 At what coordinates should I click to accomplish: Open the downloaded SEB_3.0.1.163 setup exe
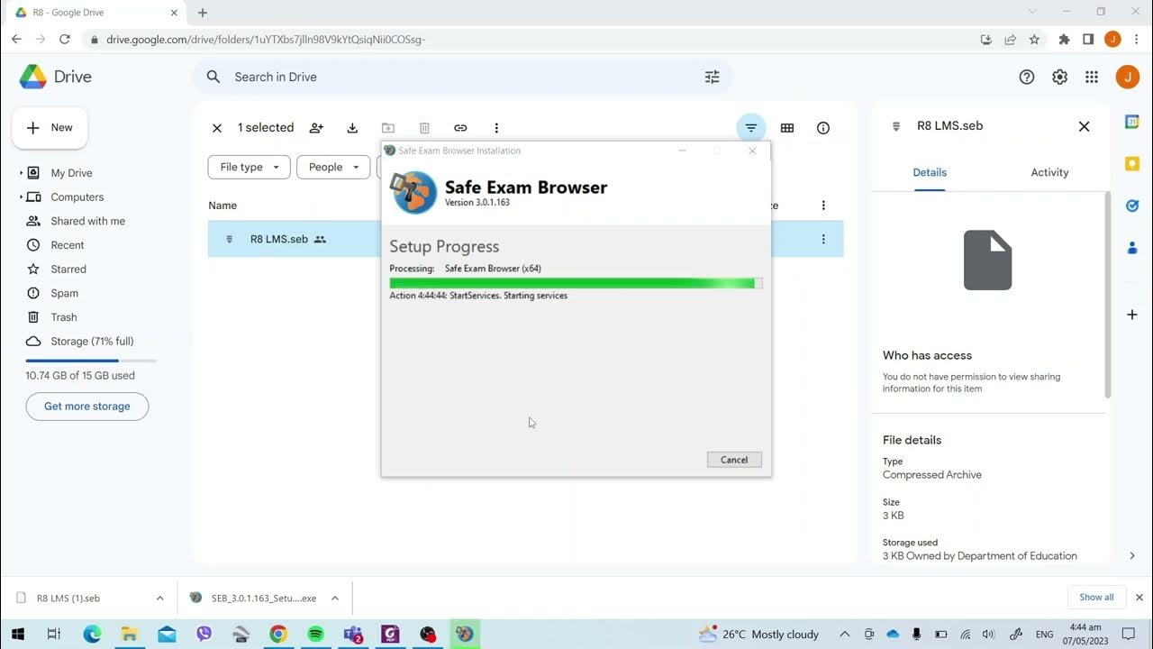[264, 599]
